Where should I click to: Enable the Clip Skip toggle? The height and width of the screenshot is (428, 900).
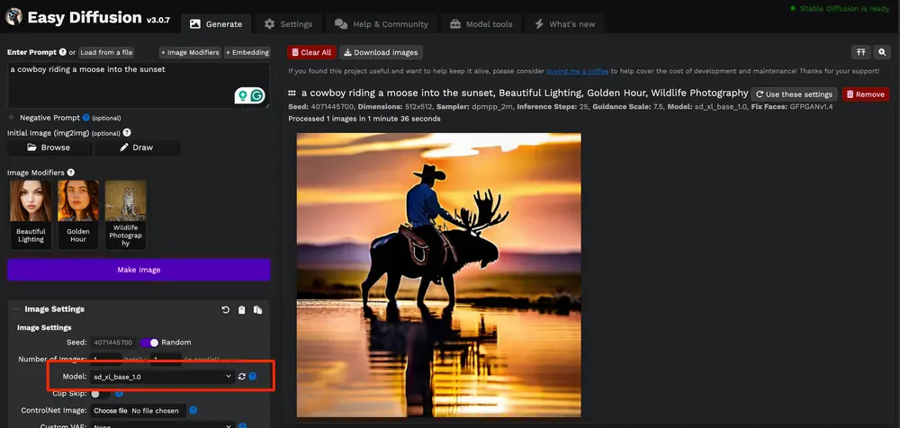click(100, 393)
